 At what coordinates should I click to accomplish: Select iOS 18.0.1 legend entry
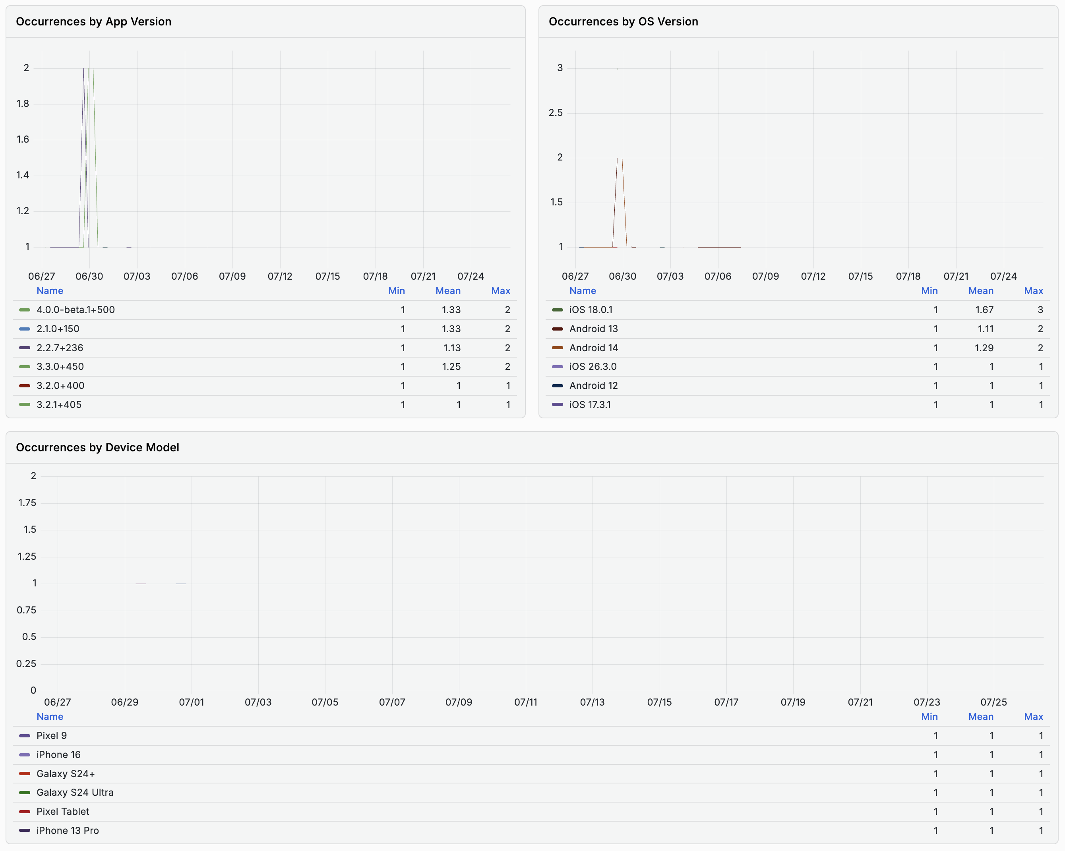[591, 309]
